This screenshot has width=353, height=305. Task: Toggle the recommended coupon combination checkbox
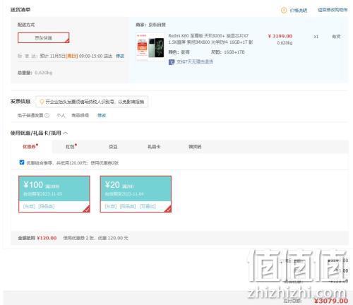(22, 162)
